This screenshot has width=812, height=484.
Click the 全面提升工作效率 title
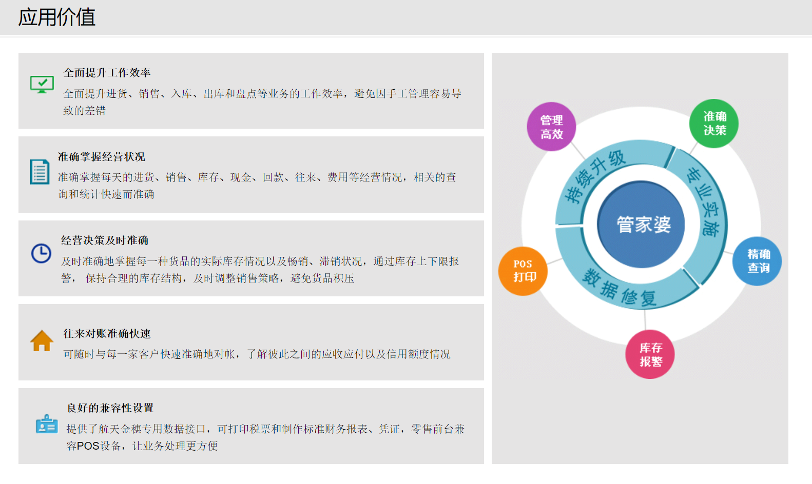click(x=107, y=73)
